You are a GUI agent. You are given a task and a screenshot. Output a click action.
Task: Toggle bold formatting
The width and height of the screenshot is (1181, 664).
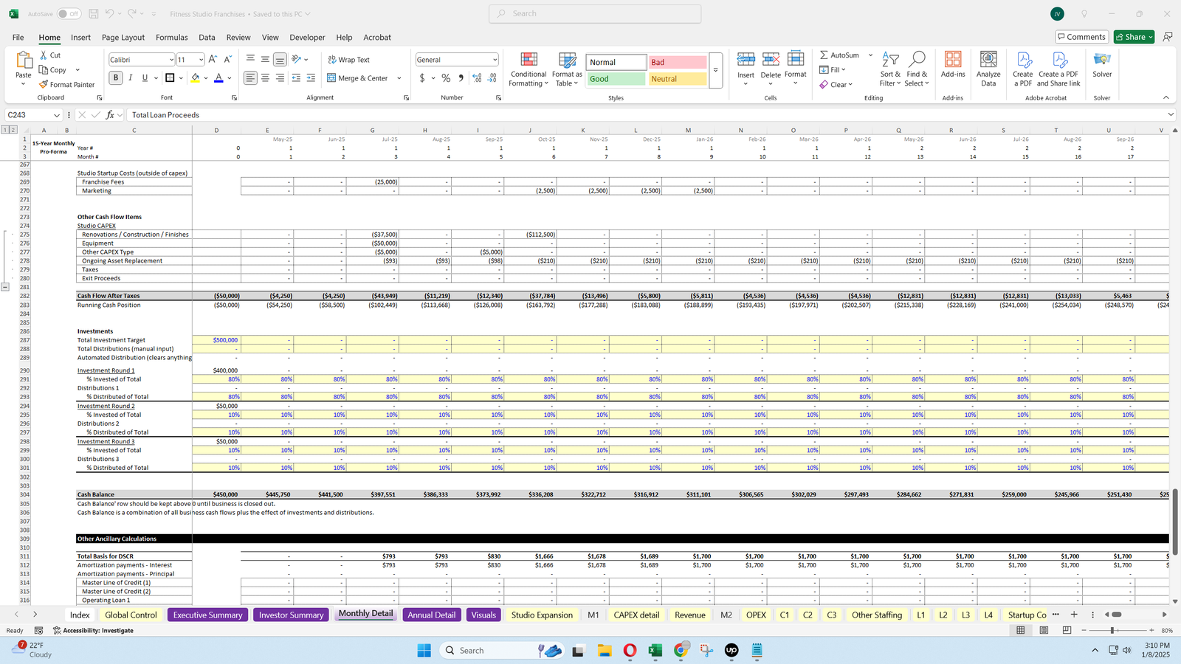116,78
